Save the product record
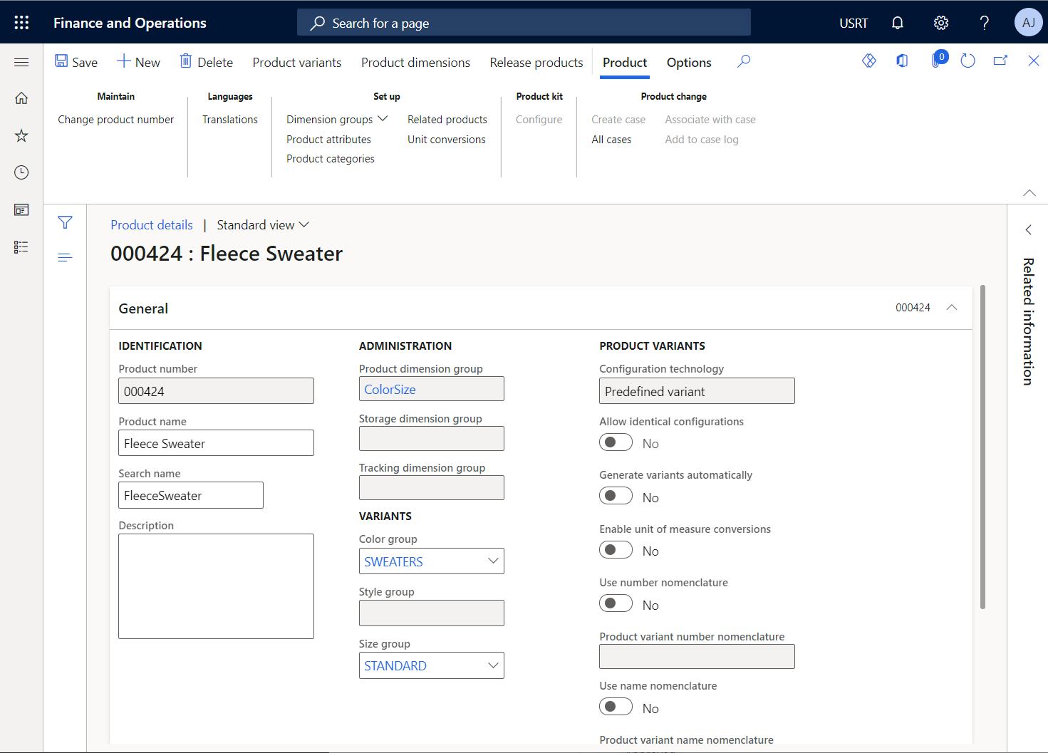 (x=76, y=62)
